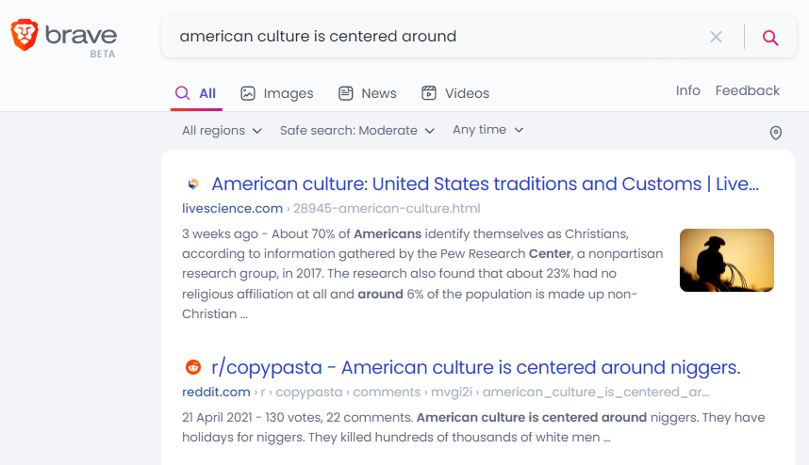
Task: Open the American culture Live Science result
Action: pos(485,184)
